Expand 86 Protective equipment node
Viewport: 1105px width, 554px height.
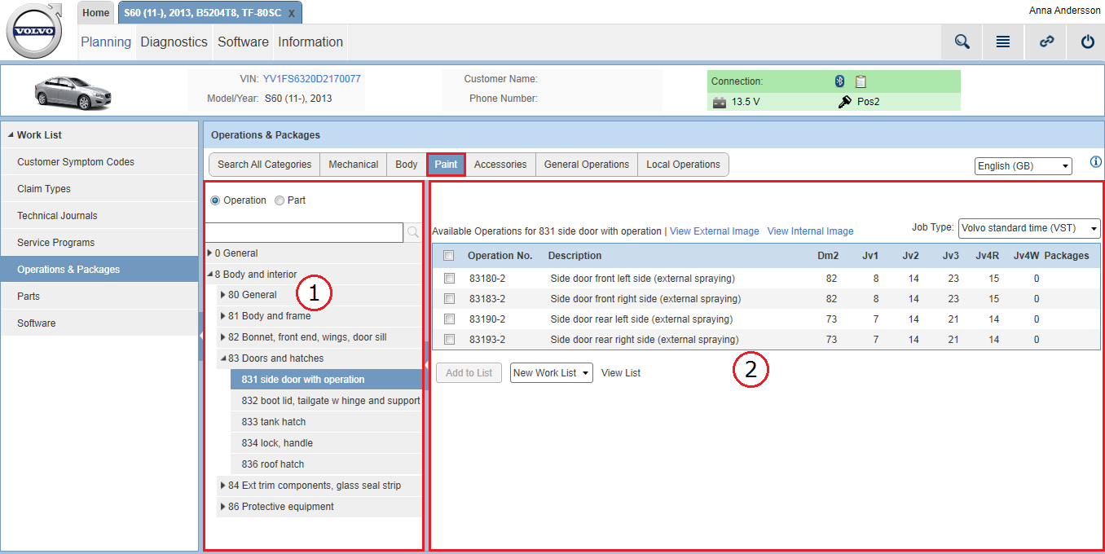223,507
